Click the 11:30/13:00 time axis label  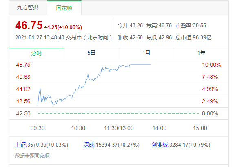pyautogui.click(x=119, y=128)
